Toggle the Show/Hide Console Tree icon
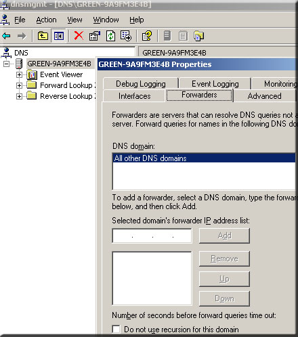Viewport: 298px width, 337px height. click(x=59, y=36)
